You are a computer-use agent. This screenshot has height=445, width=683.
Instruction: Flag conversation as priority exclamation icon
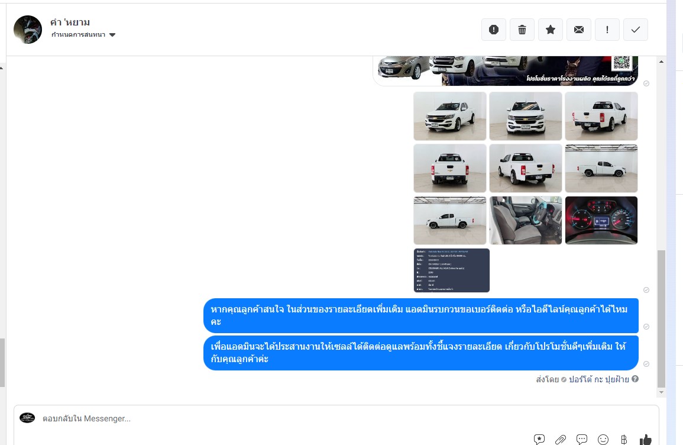click(607, 30)
